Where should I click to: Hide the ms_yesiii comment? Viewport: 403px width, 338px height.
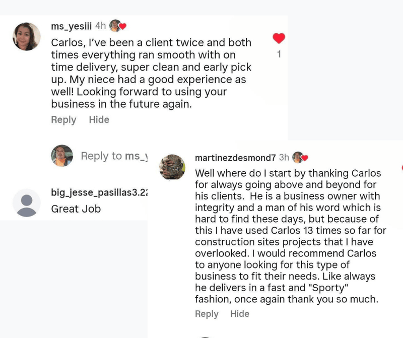pyautogui.click(x=99, y=120)
